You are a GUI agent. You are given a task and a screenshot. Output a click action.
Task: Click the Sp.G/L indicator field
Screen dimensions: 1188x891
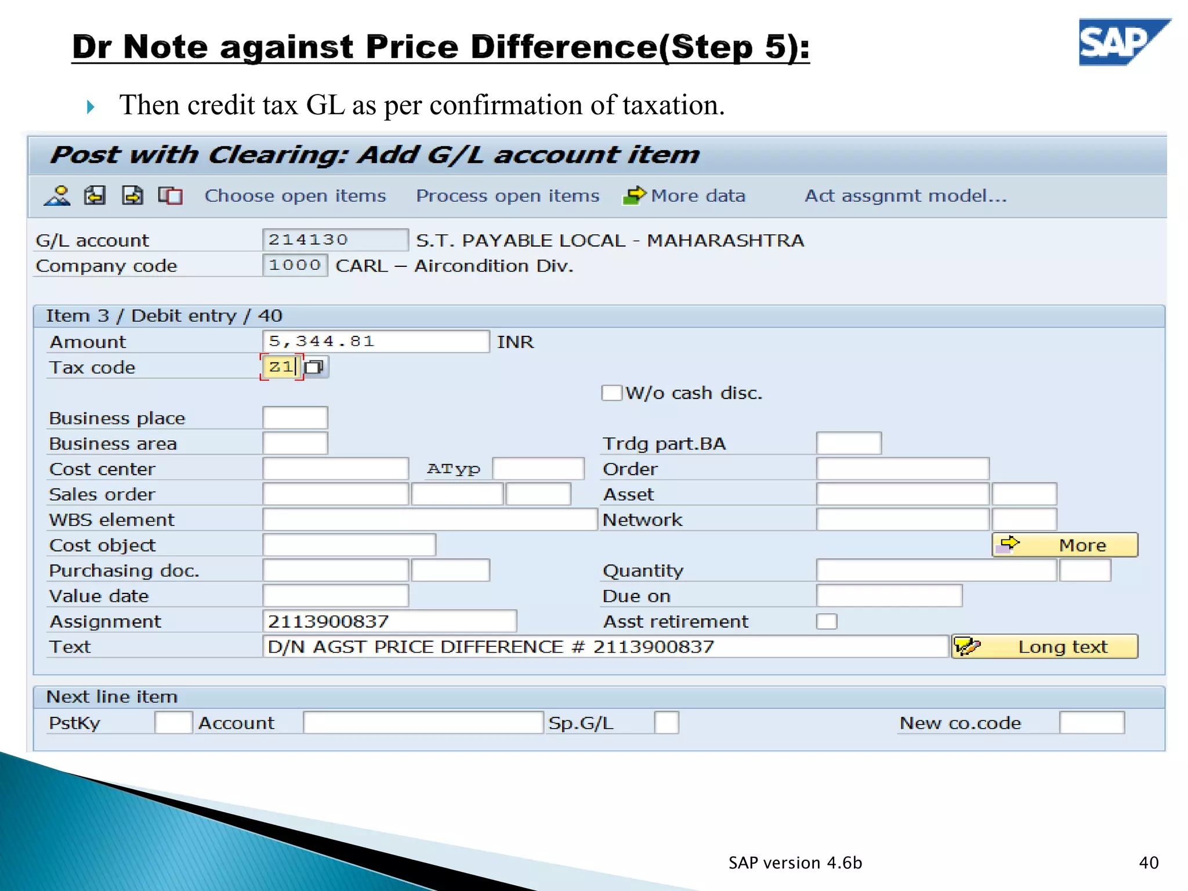point(667,723)
